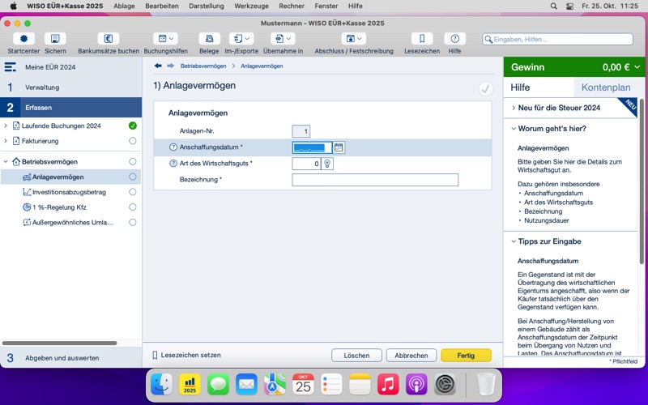Navigate forward with the right arrow
Image resolution: width=648 pixels, height=405 pixels.
pyautogui.click(x=170, y=66)
